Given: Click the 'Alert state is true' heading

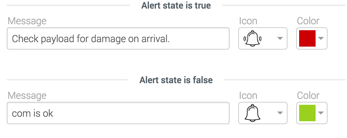Looking at the screenshot, I should point(176,6).
